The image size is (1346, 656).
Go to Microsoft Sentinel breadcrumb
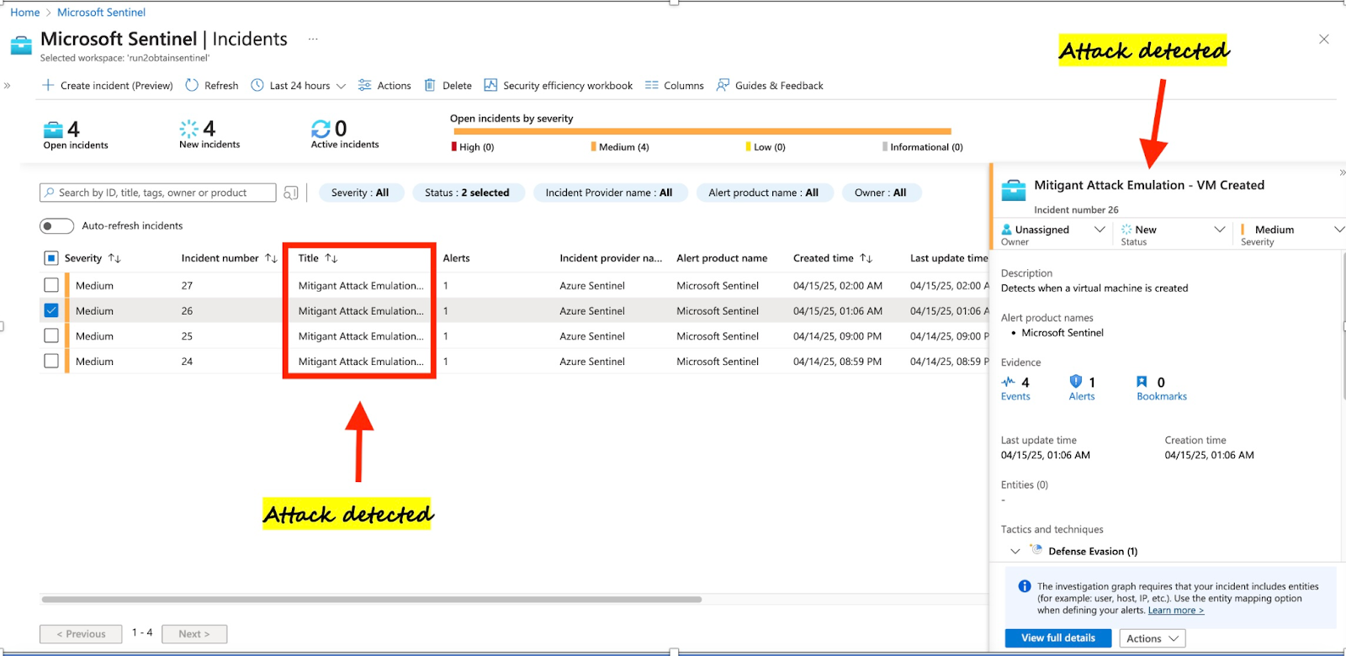tap(101, 12)
